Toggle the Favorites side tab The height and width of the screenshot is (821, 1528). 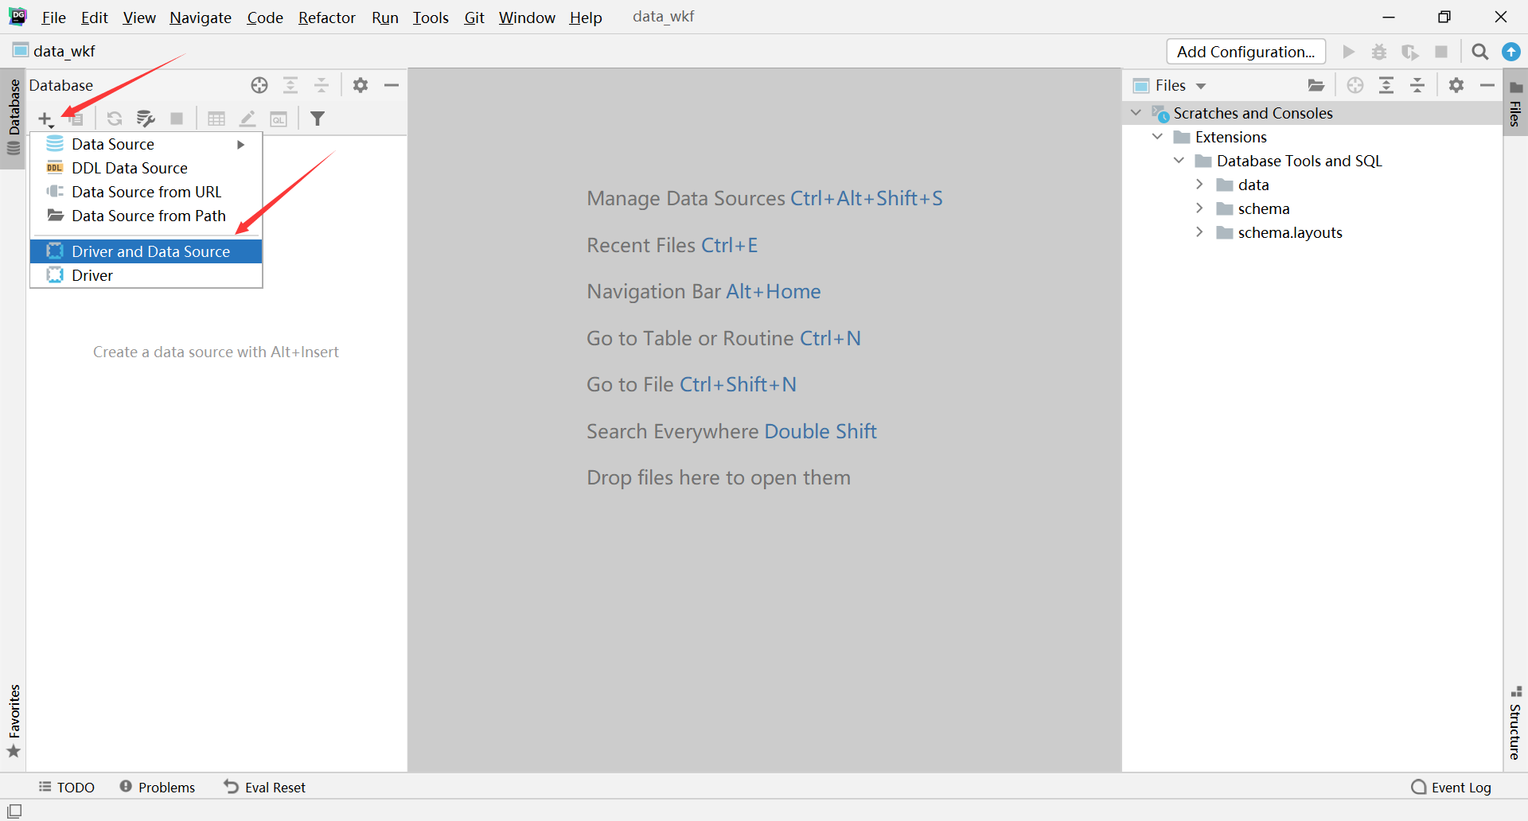[14, 722]
